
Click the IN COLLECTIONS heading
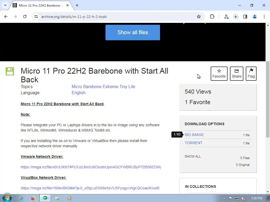pyautogui.click(x=200, y=186)
